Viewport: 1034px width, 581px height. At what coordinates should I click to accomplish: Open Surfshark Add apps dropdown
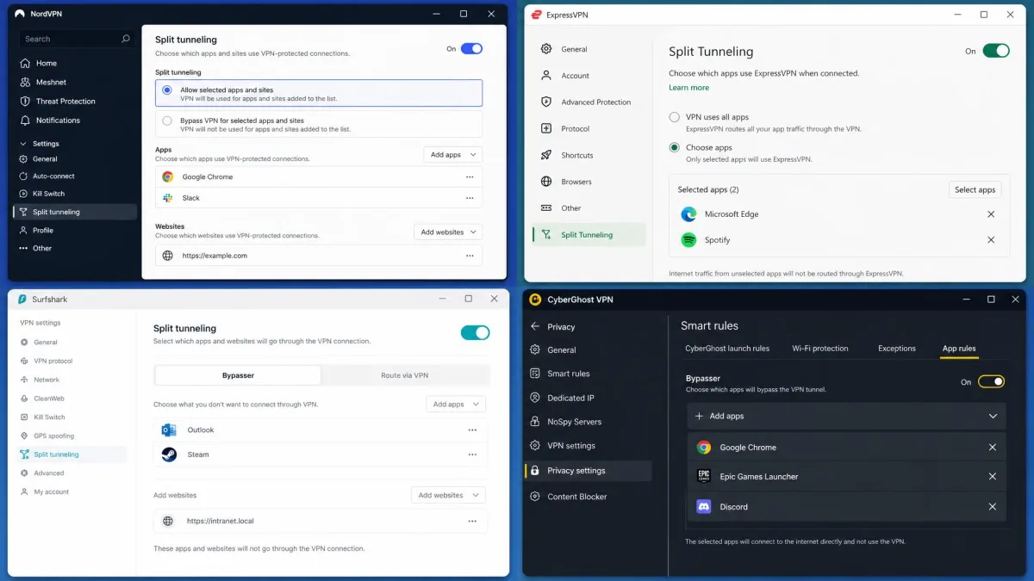pos(456,404)
